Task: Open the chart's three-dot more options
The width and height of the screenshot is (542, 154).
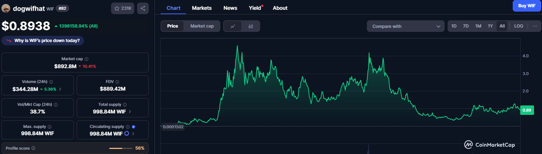Action: pyautogui.click(x=535, y=26)
